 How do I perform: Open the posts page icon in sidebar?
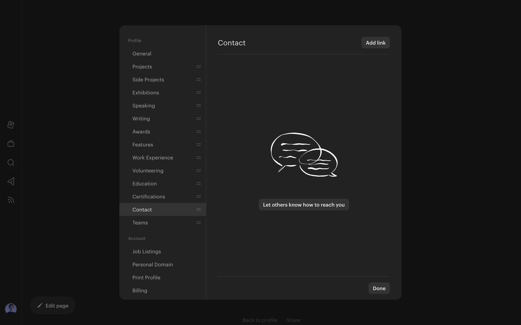tap(11, 125)
